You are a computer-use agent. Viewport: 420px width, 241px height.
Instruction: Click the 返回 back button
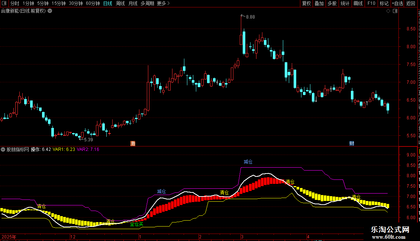click(410, 3)
